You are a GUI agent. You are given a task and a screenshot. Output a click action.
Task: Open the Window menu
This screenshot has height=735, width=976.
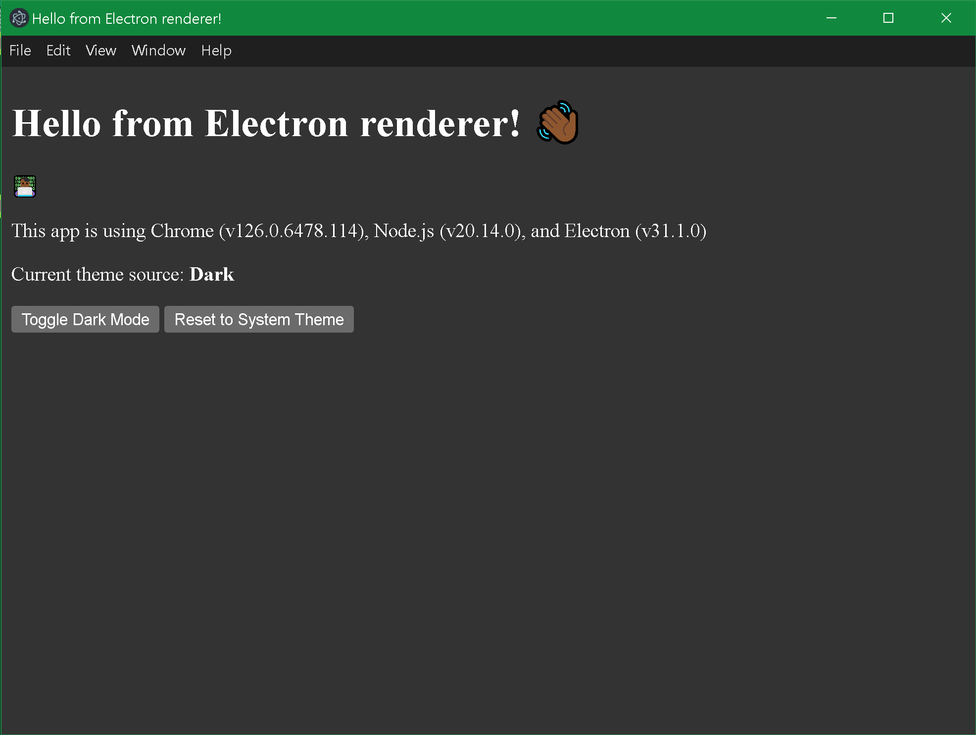pos(158,50)
